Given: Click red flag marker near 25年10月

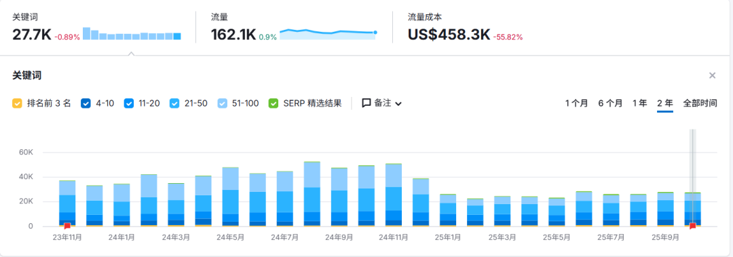Looking at the screenshot, I should click(693, 226).
